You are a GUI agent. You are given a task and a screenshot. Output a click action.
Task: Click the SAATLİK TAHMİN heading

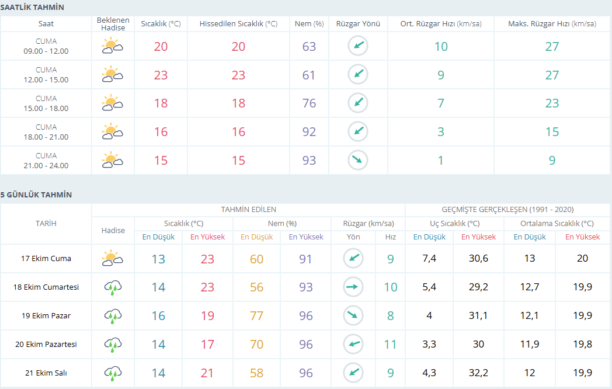coord(32,8)
